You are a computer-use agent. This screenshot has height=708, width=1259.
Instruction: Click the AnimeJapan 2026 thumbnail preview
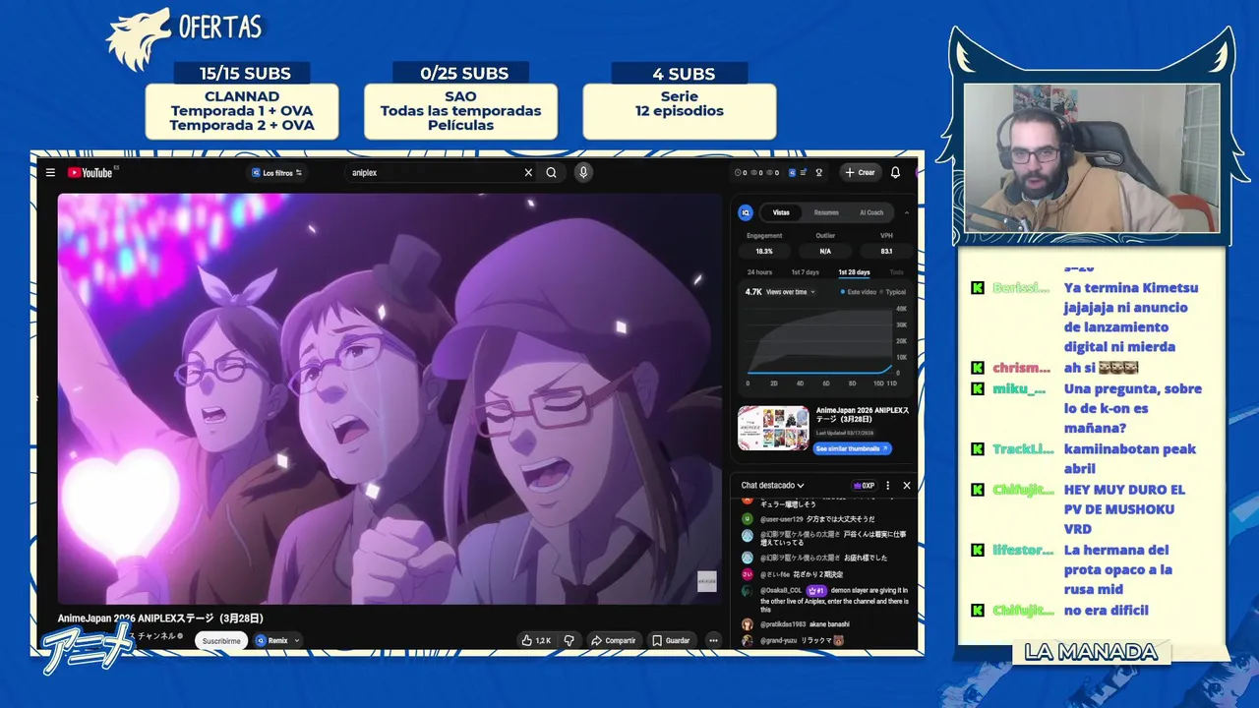[x=774, y=429]
